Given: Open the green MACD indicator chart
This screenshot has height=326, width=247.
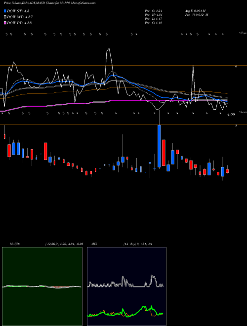Looking at the screenshot, I should tap(42, 286).
